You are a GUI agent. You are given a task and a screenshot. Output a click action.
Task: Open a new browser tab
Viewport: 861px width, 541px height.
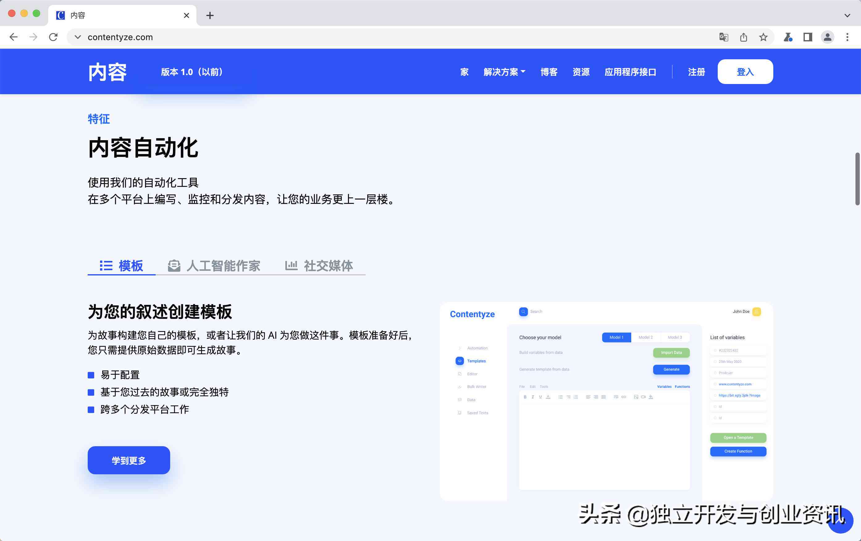(x=210, y=15)
